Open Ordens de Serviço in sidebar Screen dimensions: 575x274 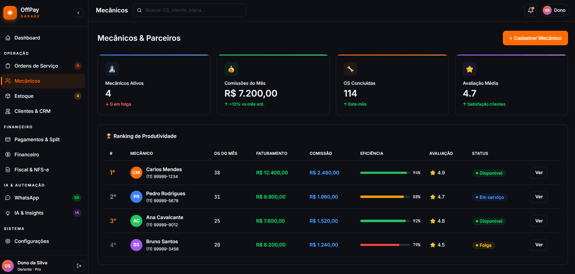36,66
